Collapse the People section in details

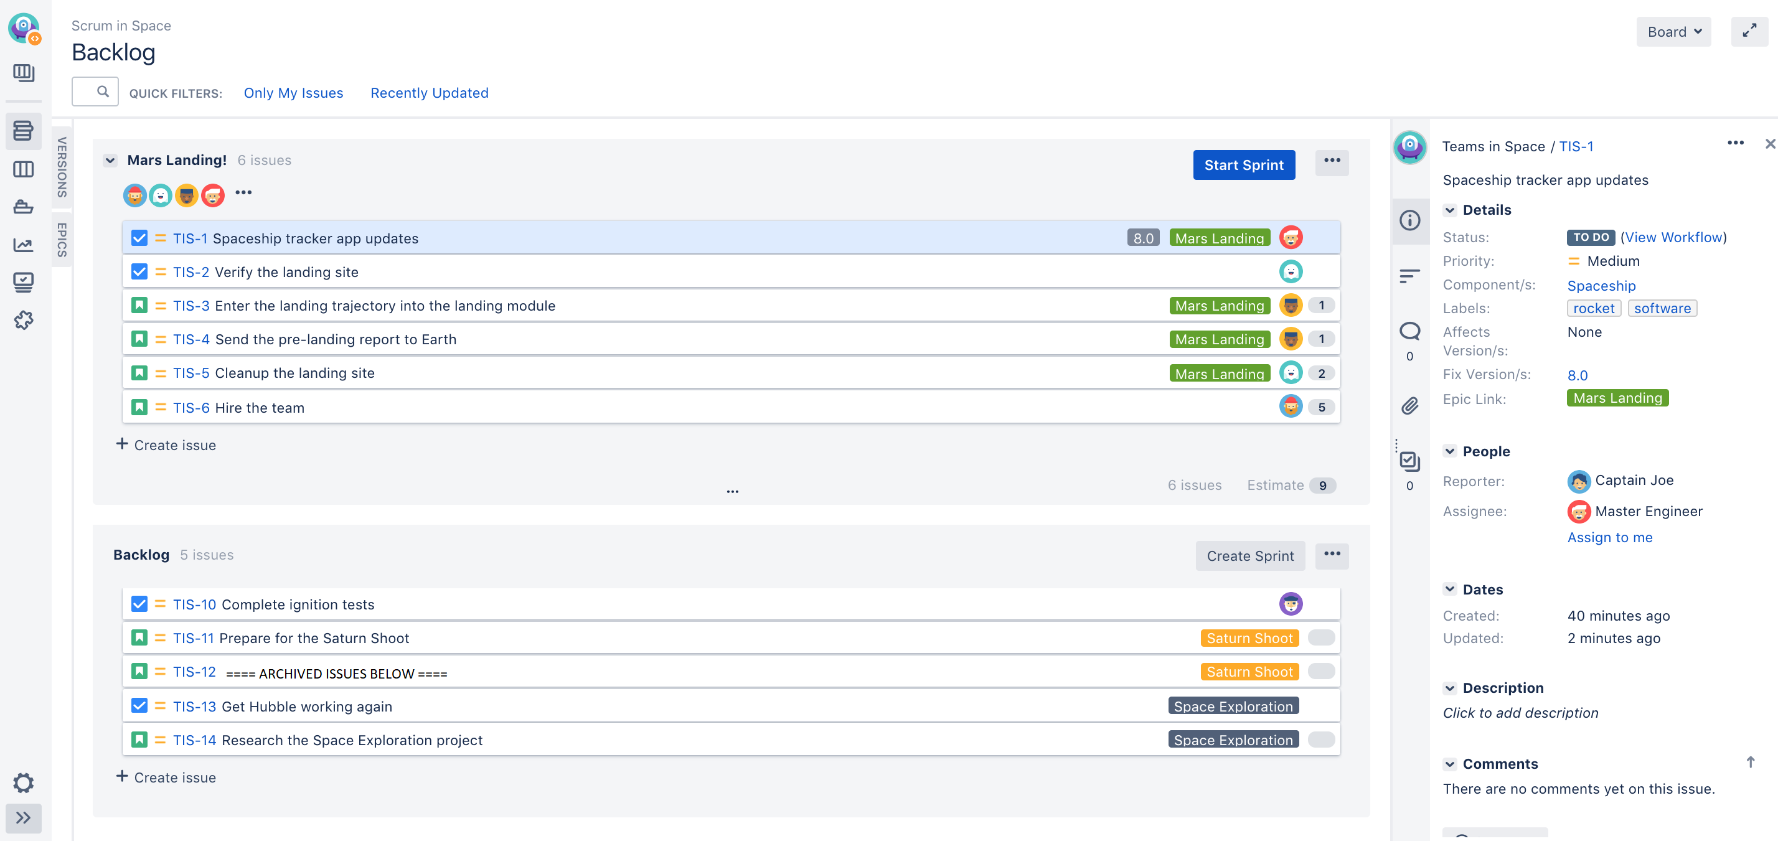click(1449, 451)
